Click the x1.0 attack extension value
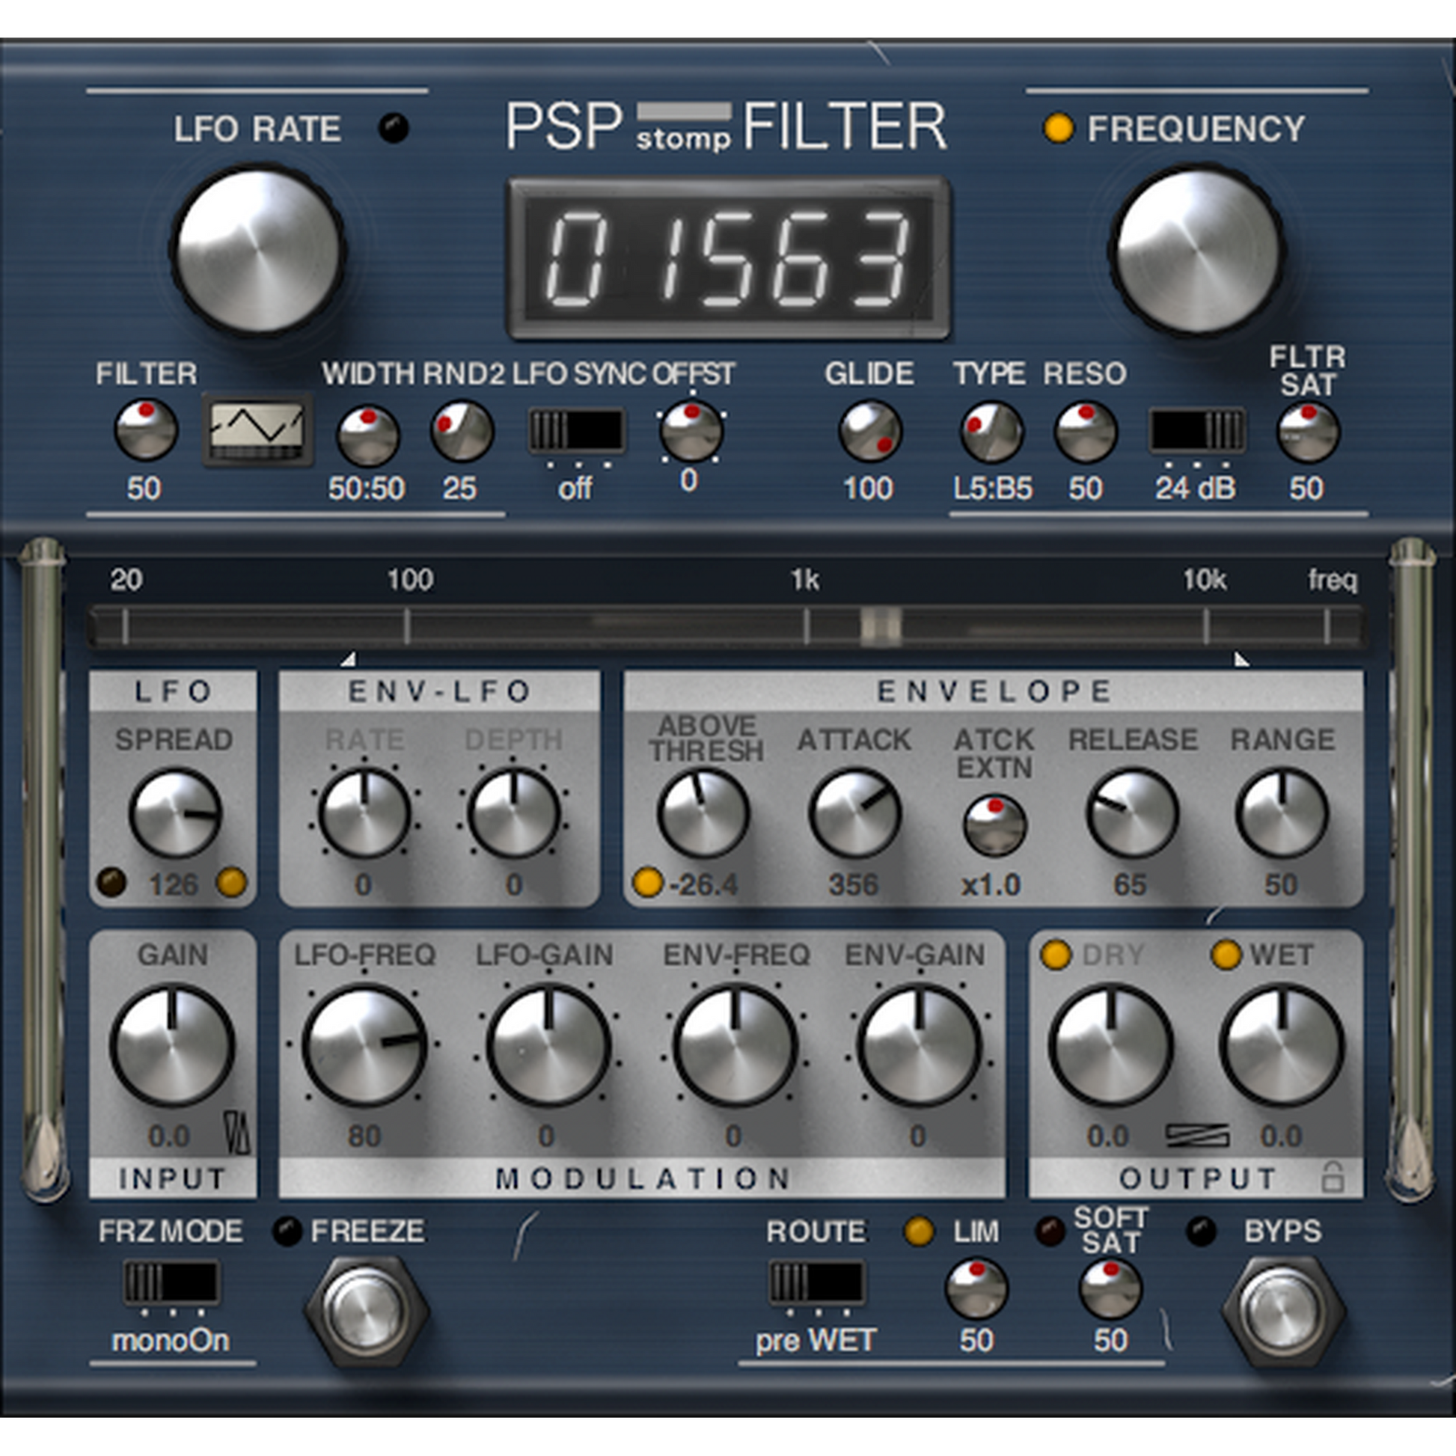 [991, 884]
